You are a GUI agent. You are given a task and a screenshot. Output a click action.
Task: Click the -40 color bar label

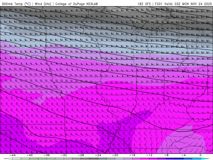point(30,155)
